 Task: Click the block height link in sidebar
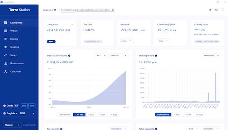point(29,125)
